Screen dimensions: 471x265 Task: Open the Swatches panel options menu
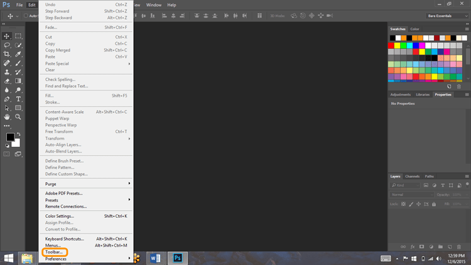(x=467, y=29)
